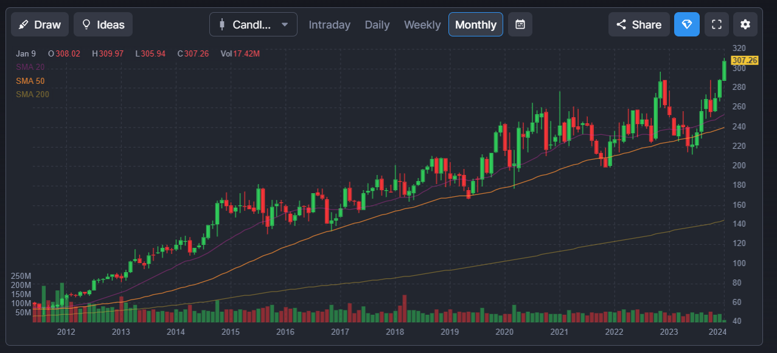The height and width of the screenshot is (353, 777).
Task: Enter fullscreen chart mode
Action: tap(717, 24)
